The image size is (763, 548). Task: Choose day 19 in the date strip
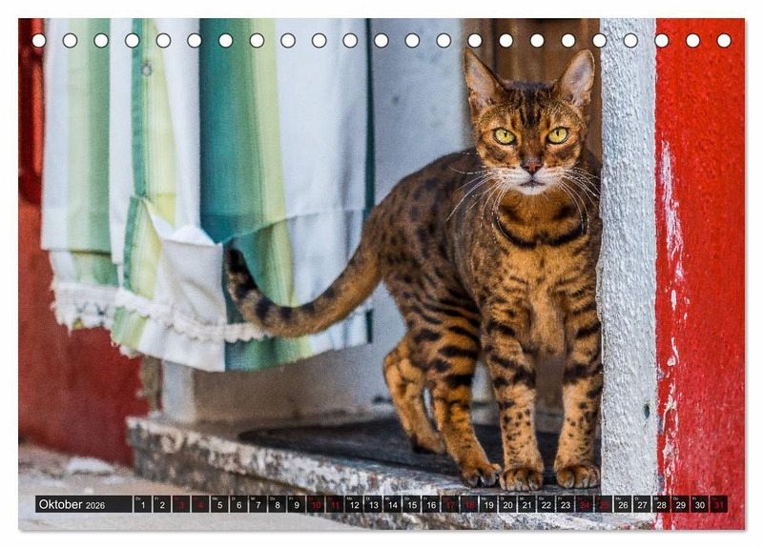point(488,504)
